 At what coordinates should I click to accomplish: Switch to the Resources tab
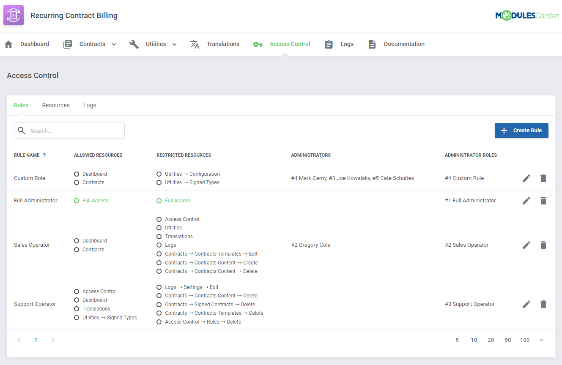coord(56,105)
